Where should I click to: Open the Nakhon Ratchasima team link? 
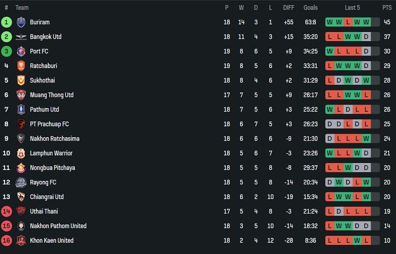(54, 139)
